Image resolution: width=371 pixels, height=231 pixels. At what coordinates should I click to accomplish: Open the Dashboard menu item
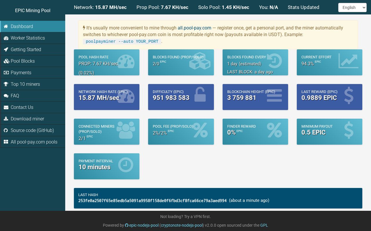pyautogui.click(x=33, y=27)
